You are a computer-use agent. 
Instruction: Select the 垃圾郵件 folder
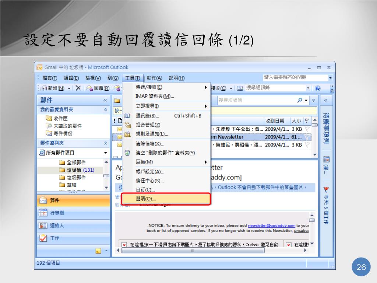pos(73,178)
